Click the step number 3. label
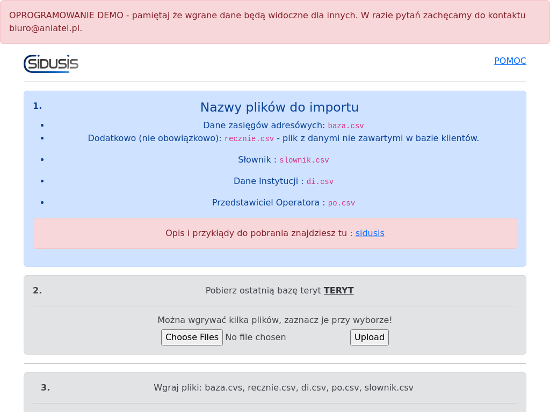This screenshot has height=412, width=550. point(45,388)
